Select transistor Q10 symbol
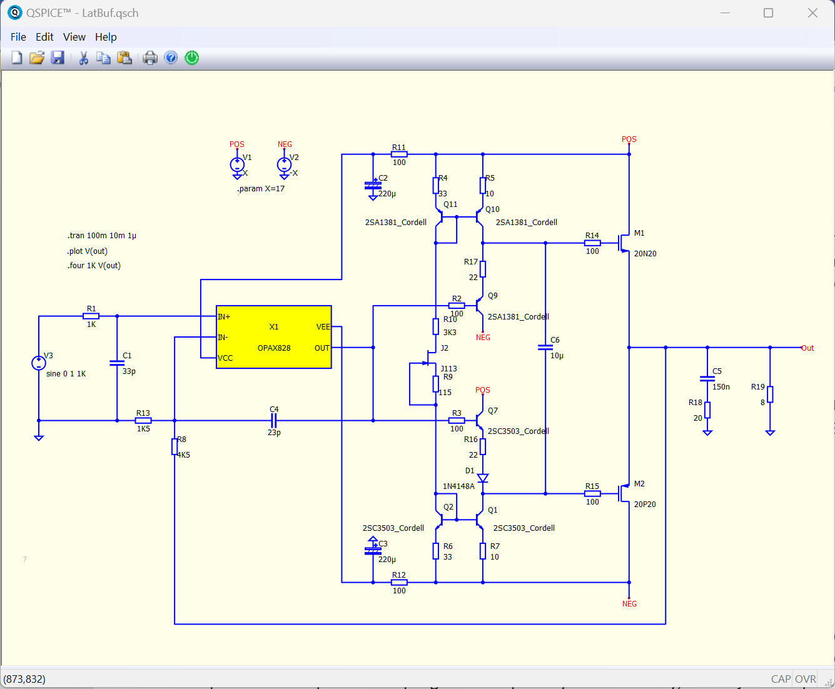Image resolution: width=835 pixels, height=689 pixels. 480,217
